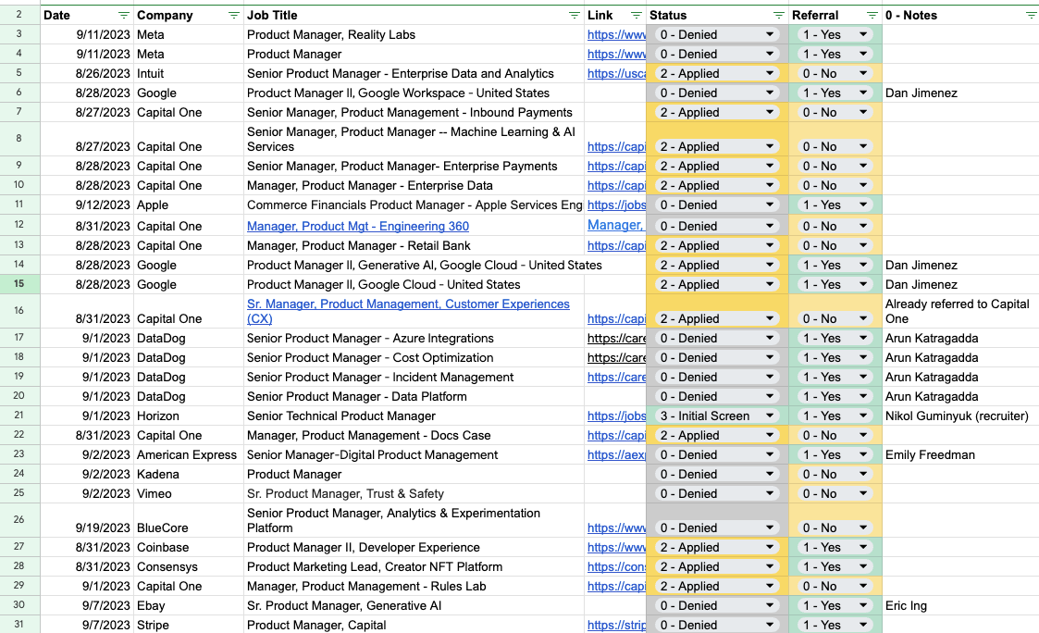
Task: Select the Vimeo company cell
Action: [x=188, y=494]
